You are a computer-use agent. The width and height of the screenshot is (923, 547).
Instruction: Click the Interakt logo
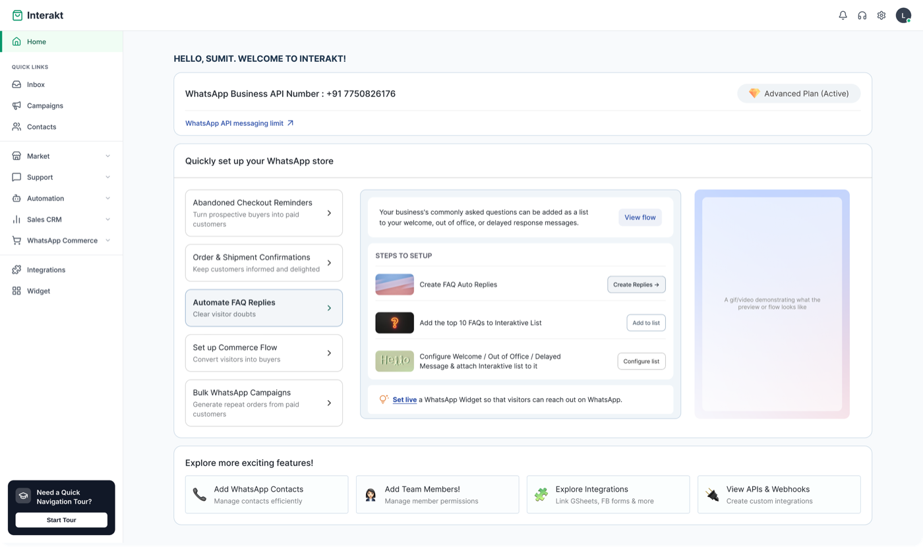38,15
